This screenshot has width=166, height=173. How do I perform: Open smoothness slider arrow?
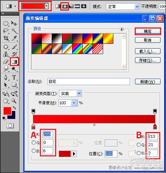(x=74, y=103)
